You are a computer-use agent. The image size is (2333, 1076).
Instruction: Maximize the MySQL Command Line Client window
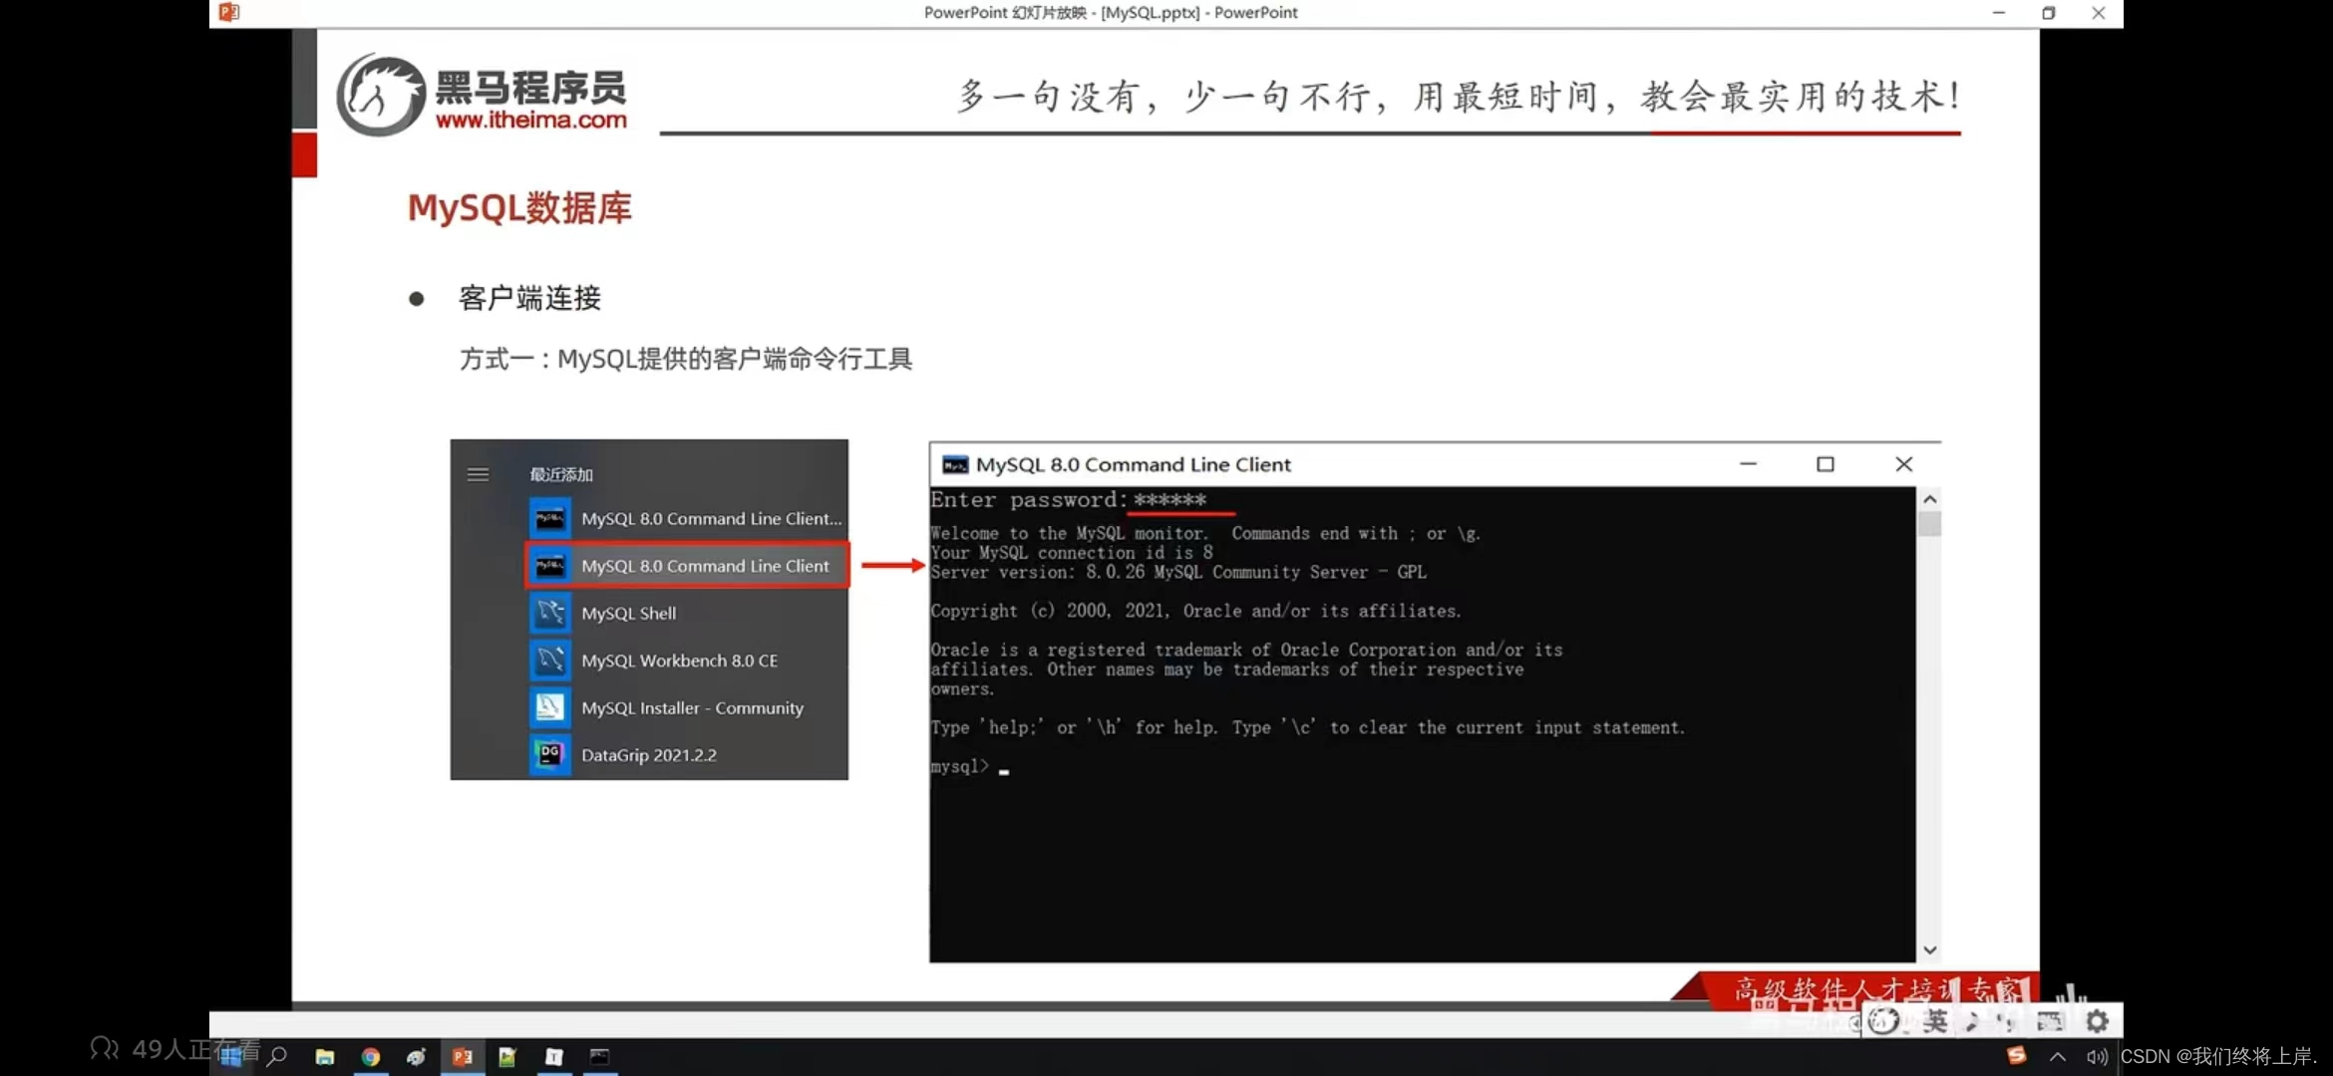[1826, 464]
